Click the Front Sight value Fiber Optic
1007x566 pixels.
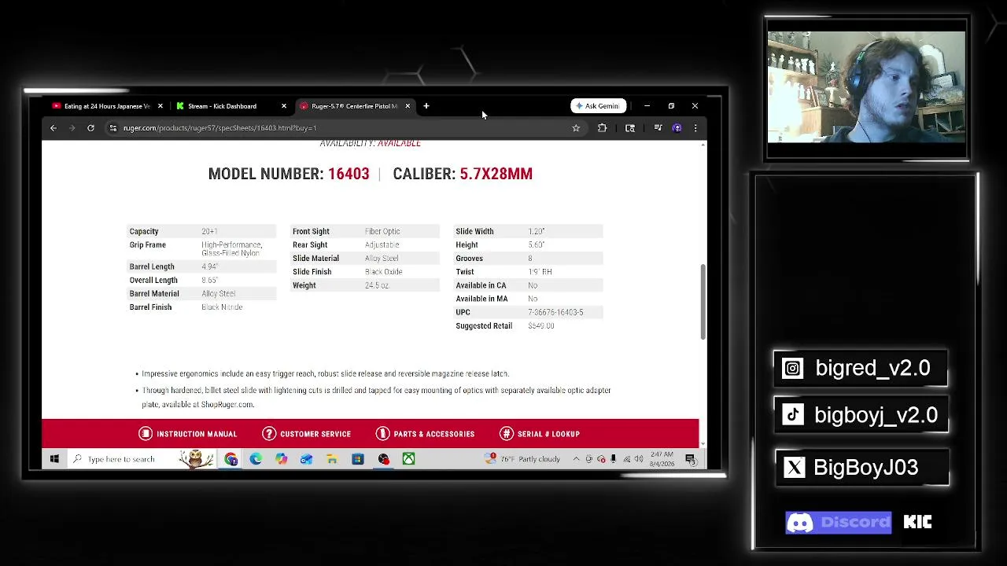coord(382,231)
